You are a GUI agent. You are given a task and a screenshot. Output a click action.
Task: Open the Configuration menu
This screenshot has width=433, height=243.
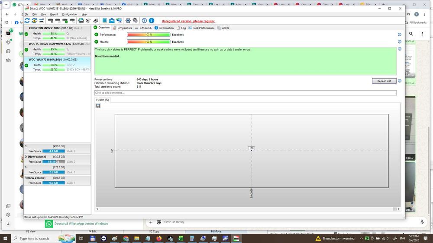(69, 14)
